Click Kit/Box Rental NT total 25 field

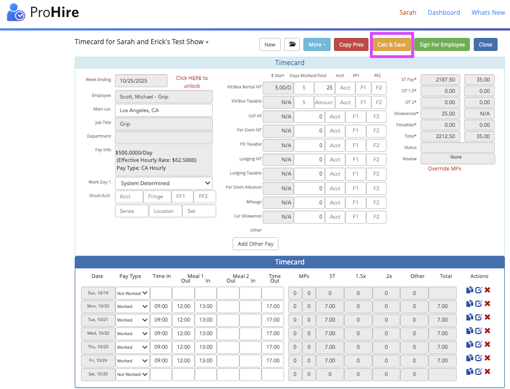[x=324, y=88]
